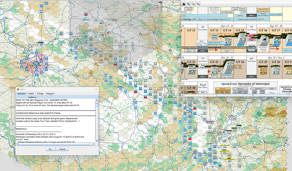Click the camera snapshot icon in track toolbar
This screenshot has width=292, height=171.
pyautogui.click(x=184, y=4)
